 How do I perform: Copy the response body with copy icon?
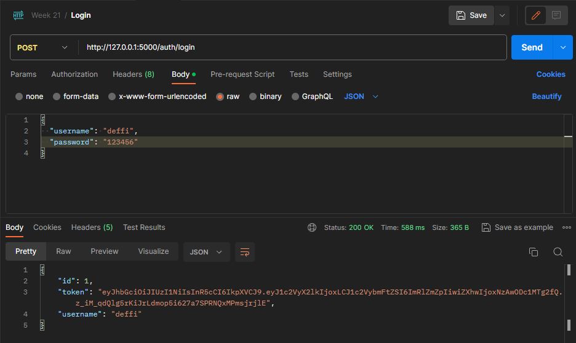(x=534, y=252)
